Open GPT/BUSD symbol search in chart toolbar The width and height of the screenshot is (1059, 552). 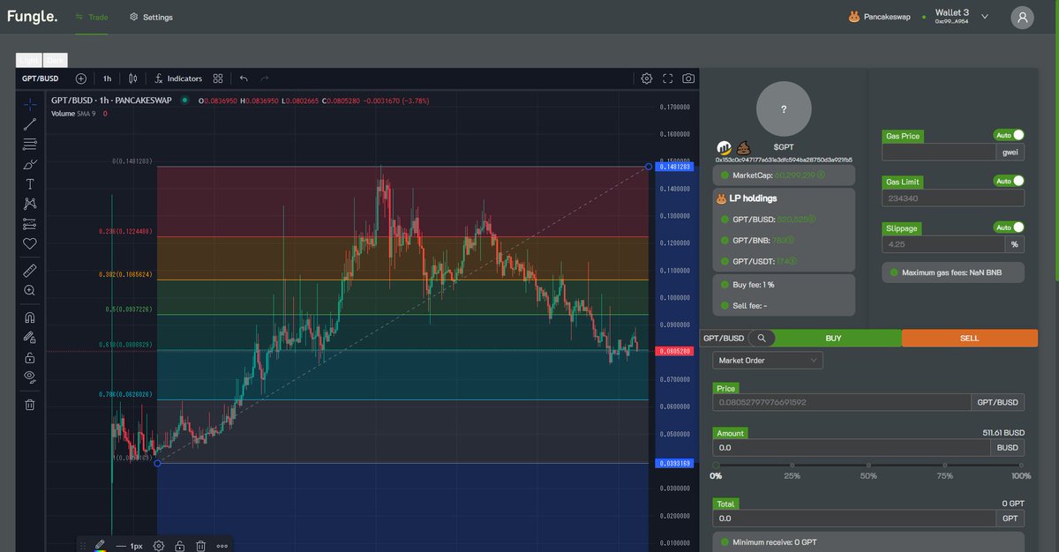(41, 78)
